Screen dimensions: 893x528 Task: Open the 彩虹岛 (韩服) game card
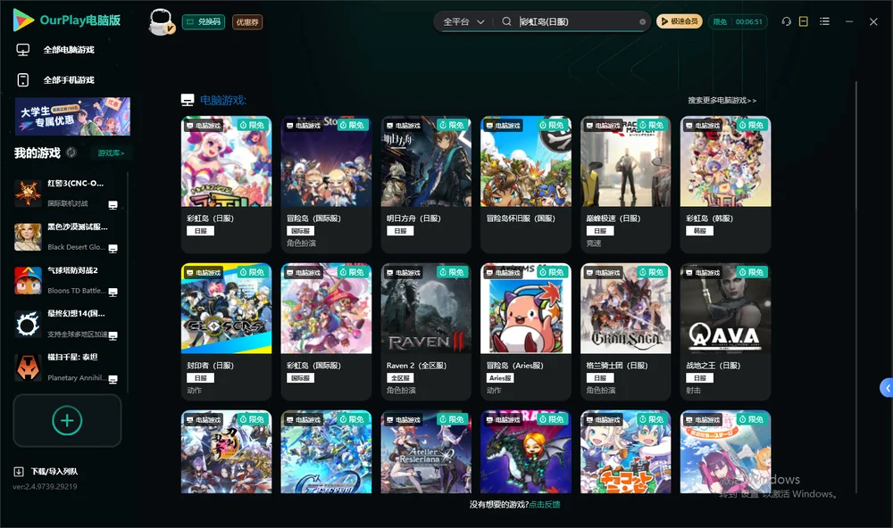(x=725, y=185)
